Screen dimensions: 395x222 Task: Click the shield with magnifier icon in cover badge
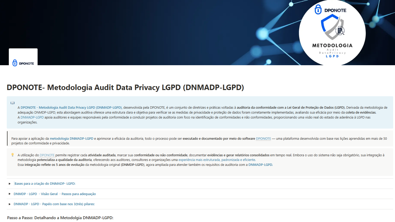tap(333, 27)
